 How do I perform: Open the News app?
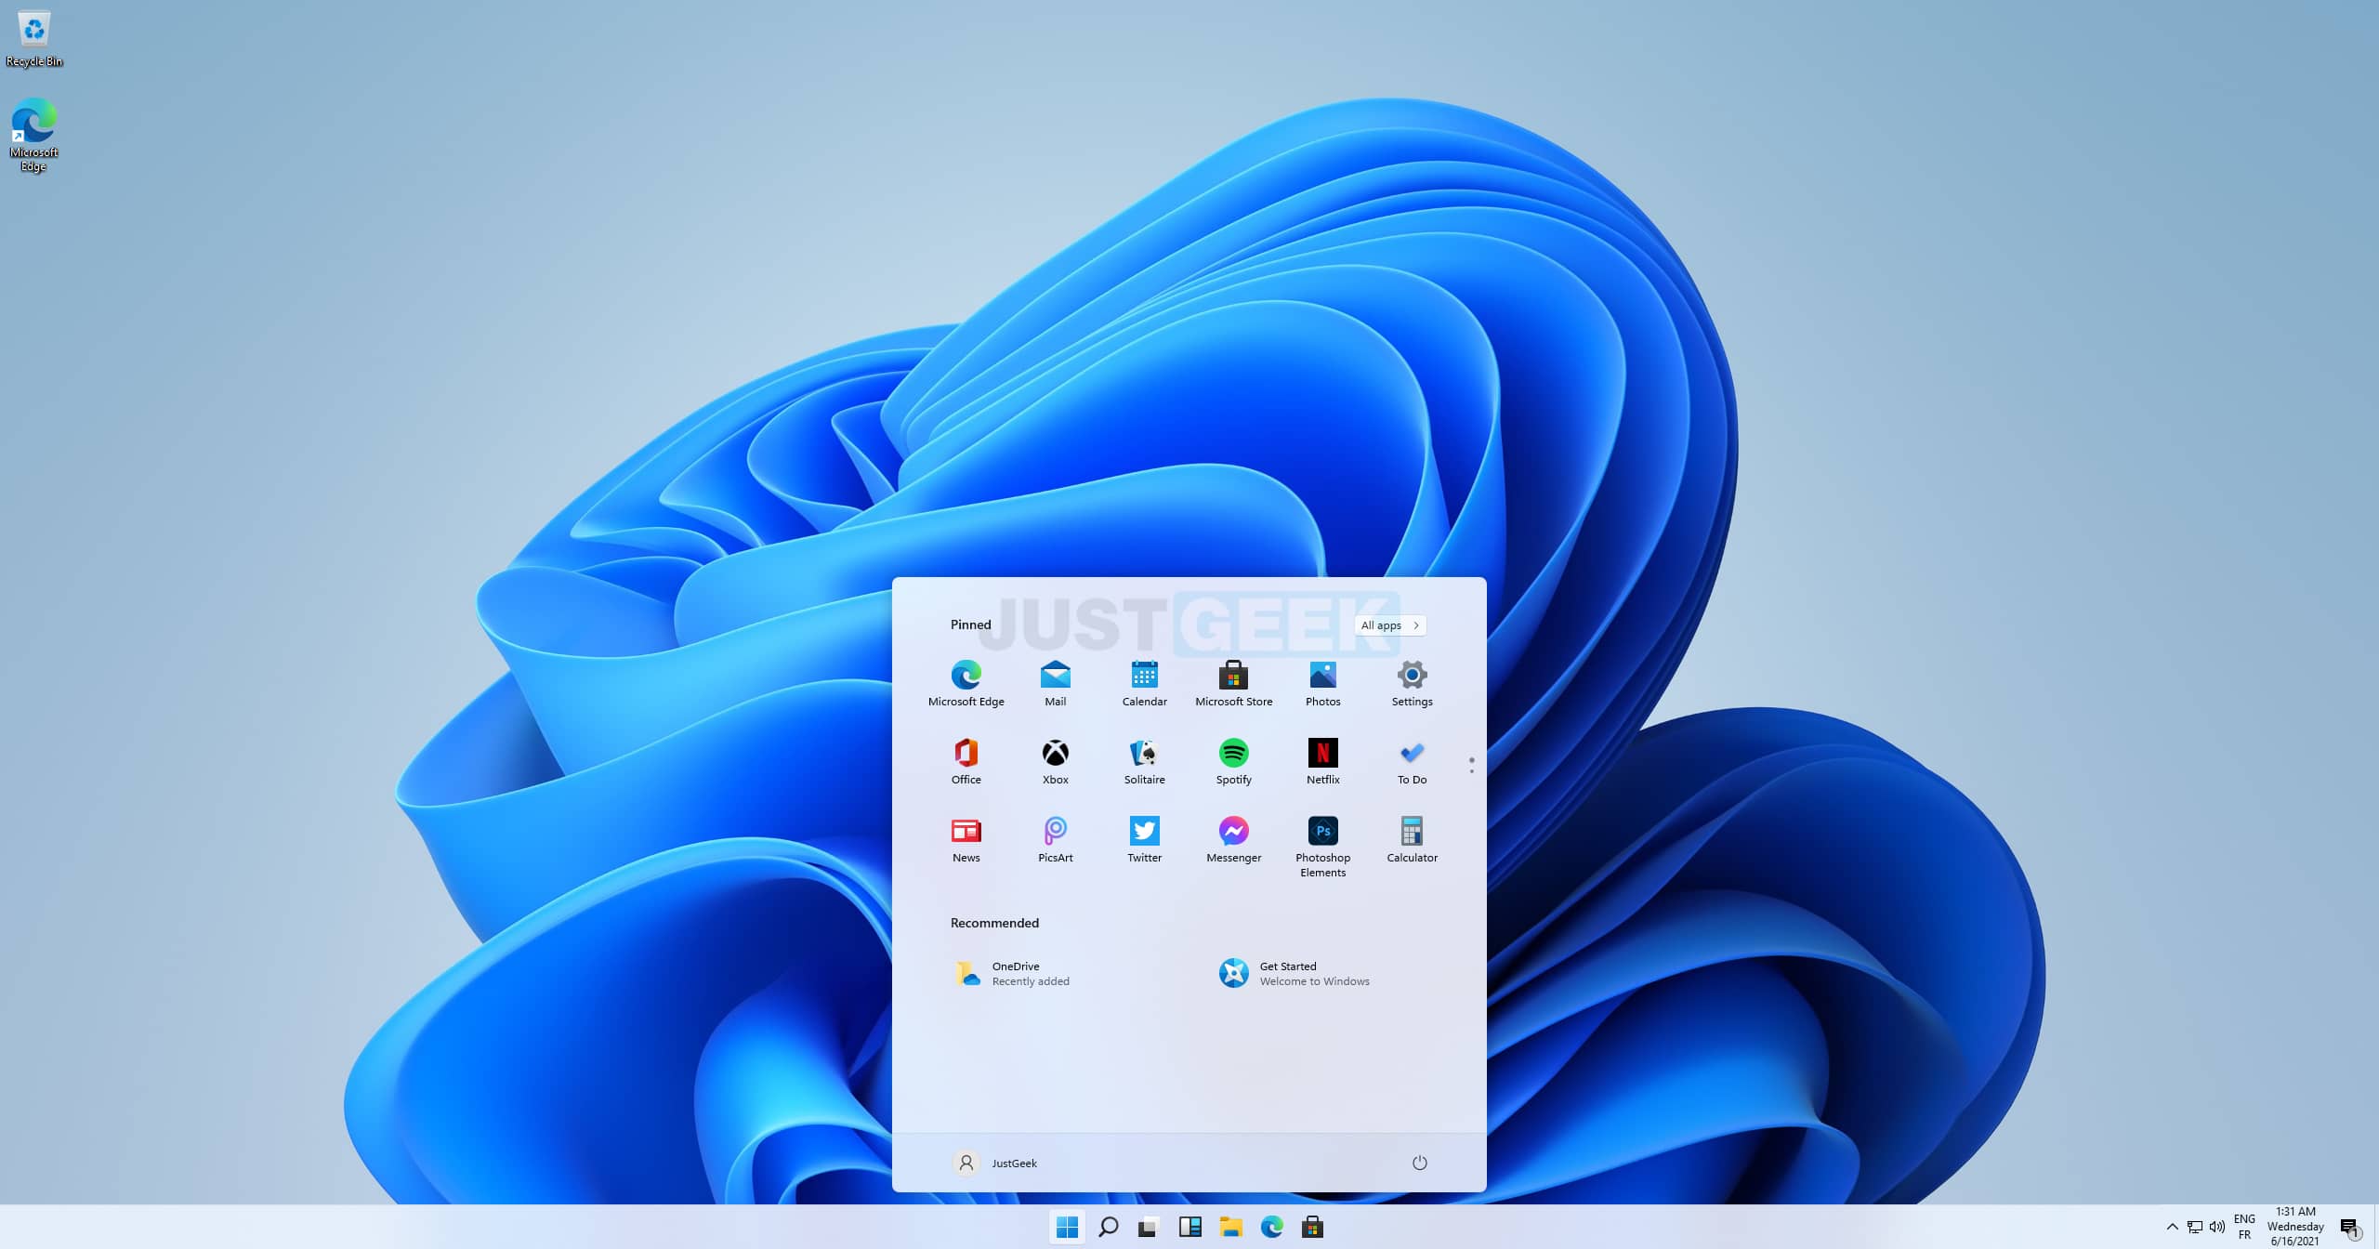click(x=966, y=839)
